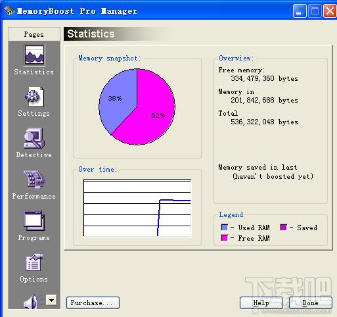Click the Help button
The image size is (337, 317).
[261, 303]
